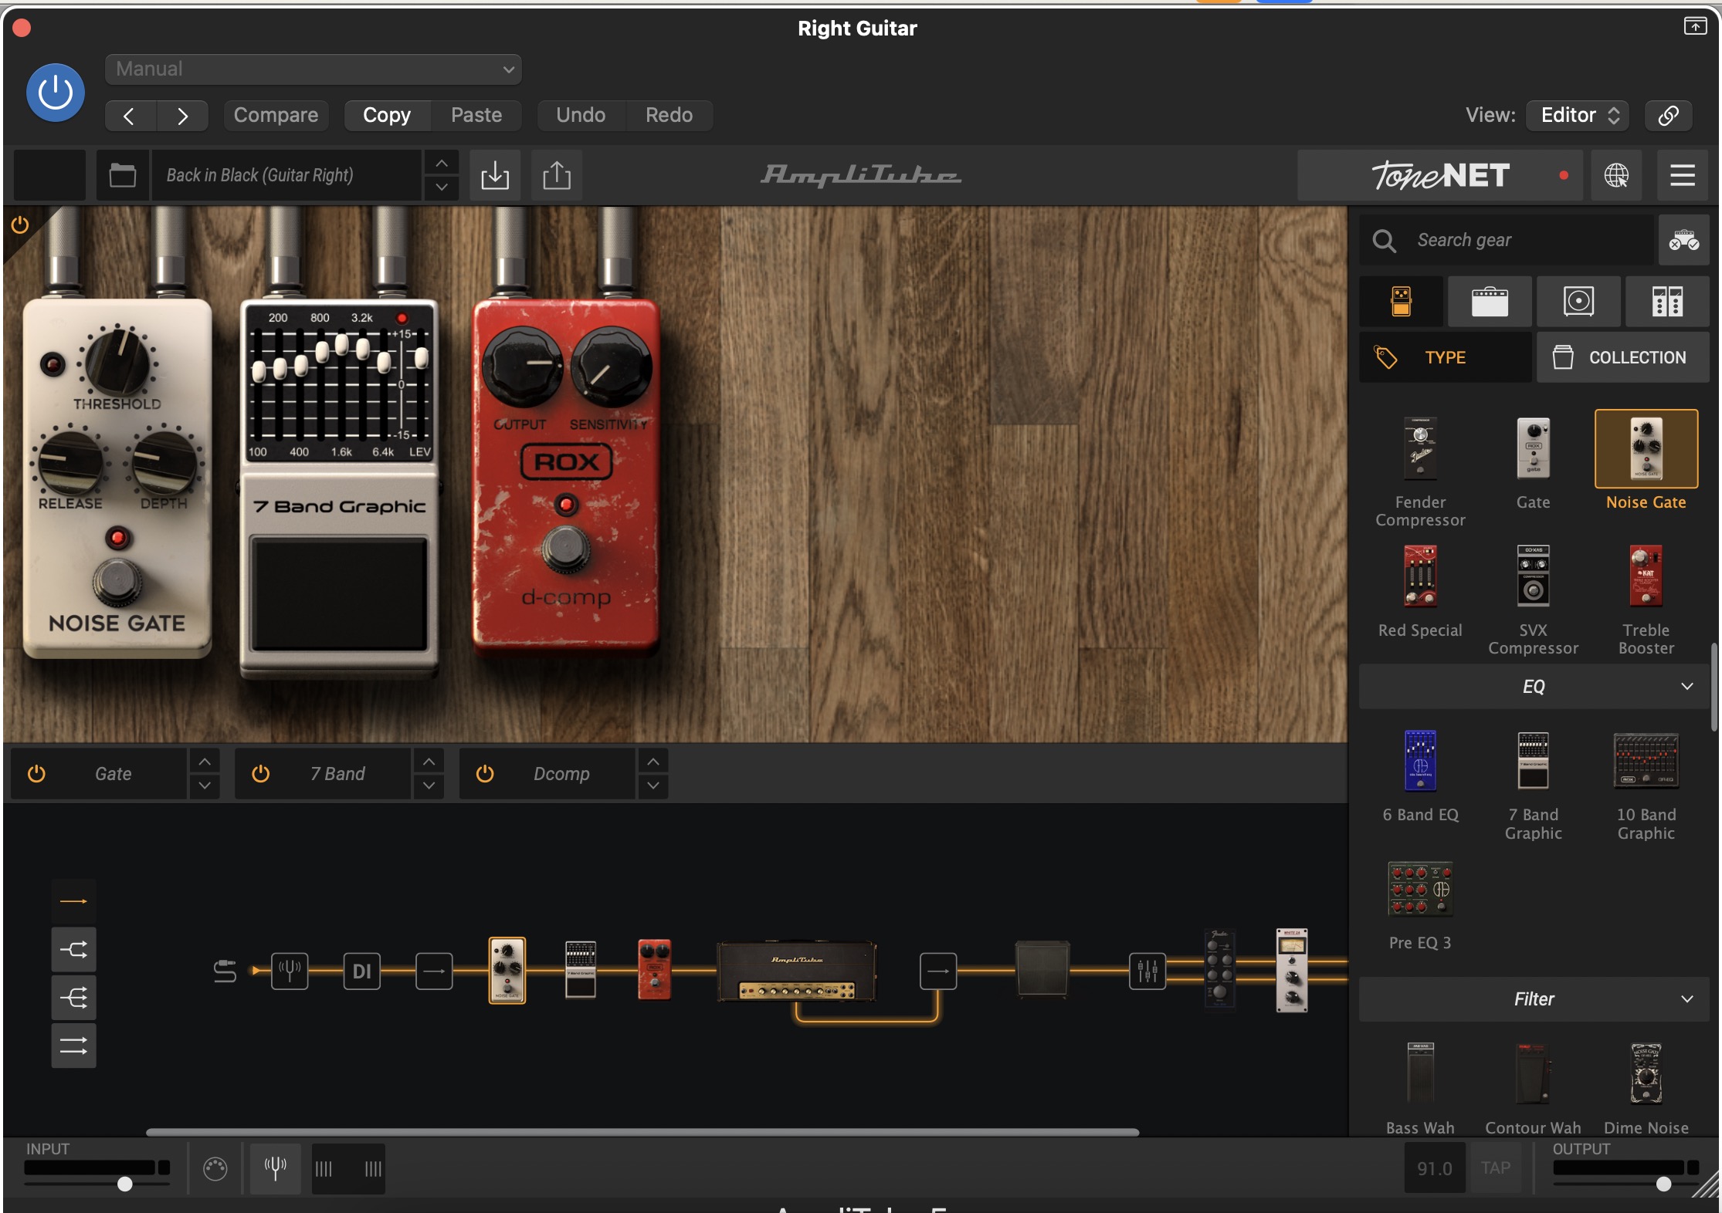Screen dimensions: 1722x1213
Task: Click the Copy button
Action: click(387, 115)
